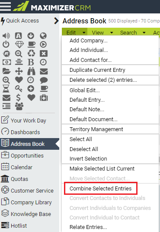Collapse the Edit dropdown menu
This screenshot has height=232, width=160.
point(75,32)
